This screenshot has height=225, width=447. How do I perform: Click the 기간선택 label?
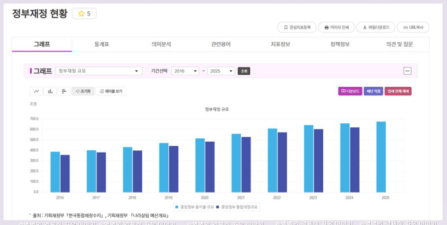(160, 71)
